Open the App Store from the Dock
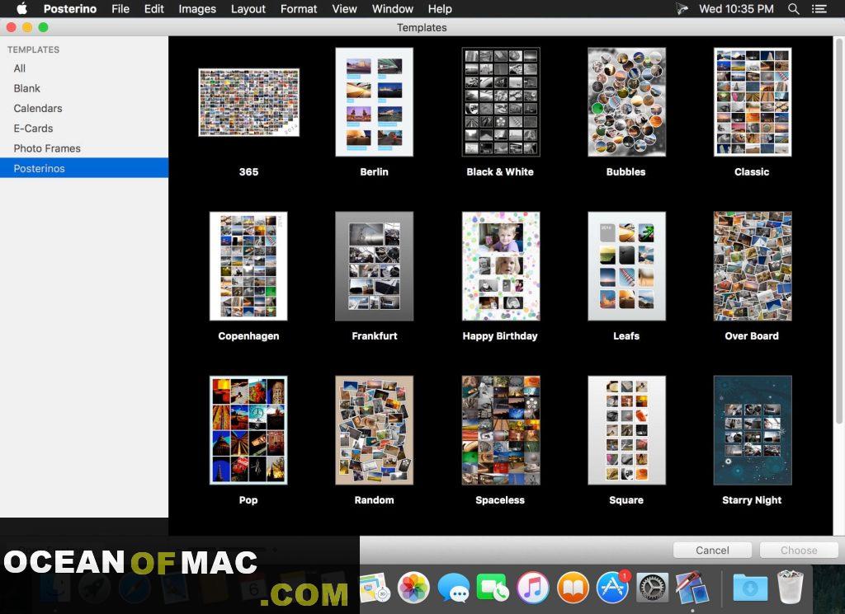 (x=613, y=587)
